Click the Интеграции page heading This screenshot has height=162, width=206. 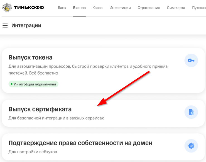pyautogui.click(x=26, y=26)
